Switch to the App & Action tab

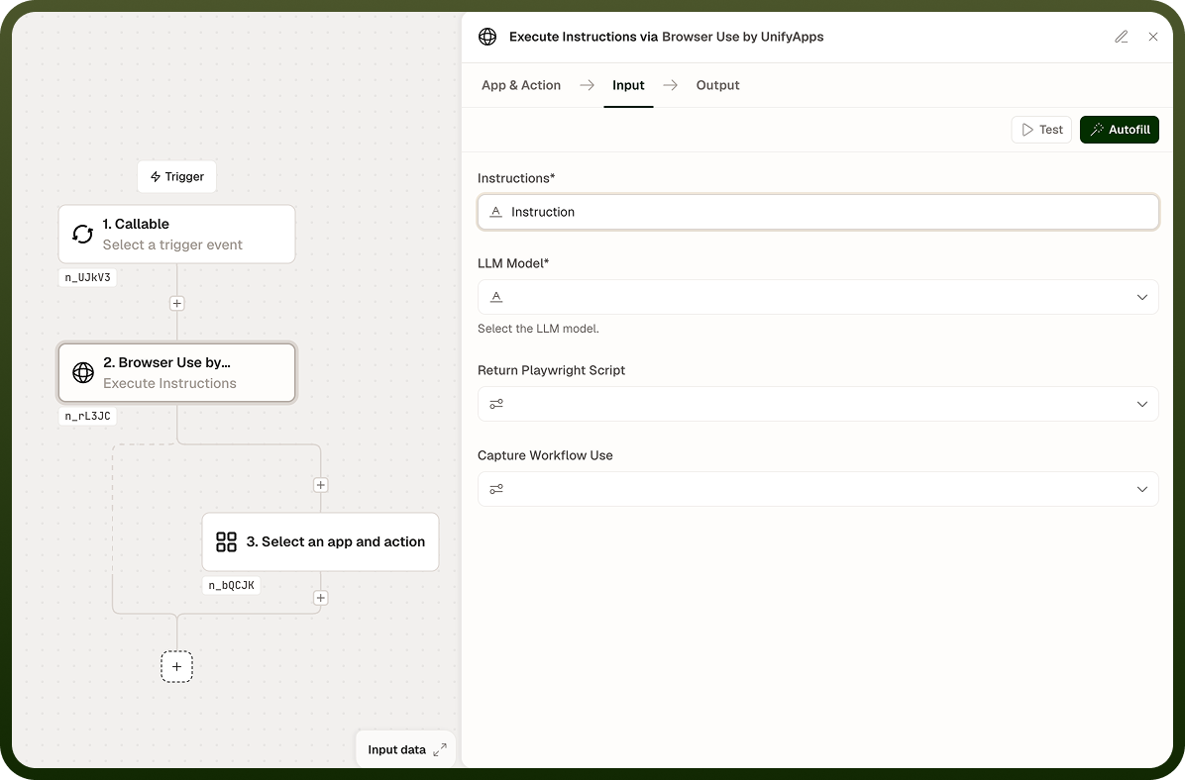[521, 85]
